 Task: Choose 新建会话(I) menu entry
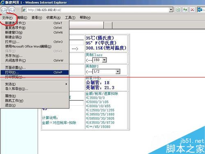pos(34,37)
